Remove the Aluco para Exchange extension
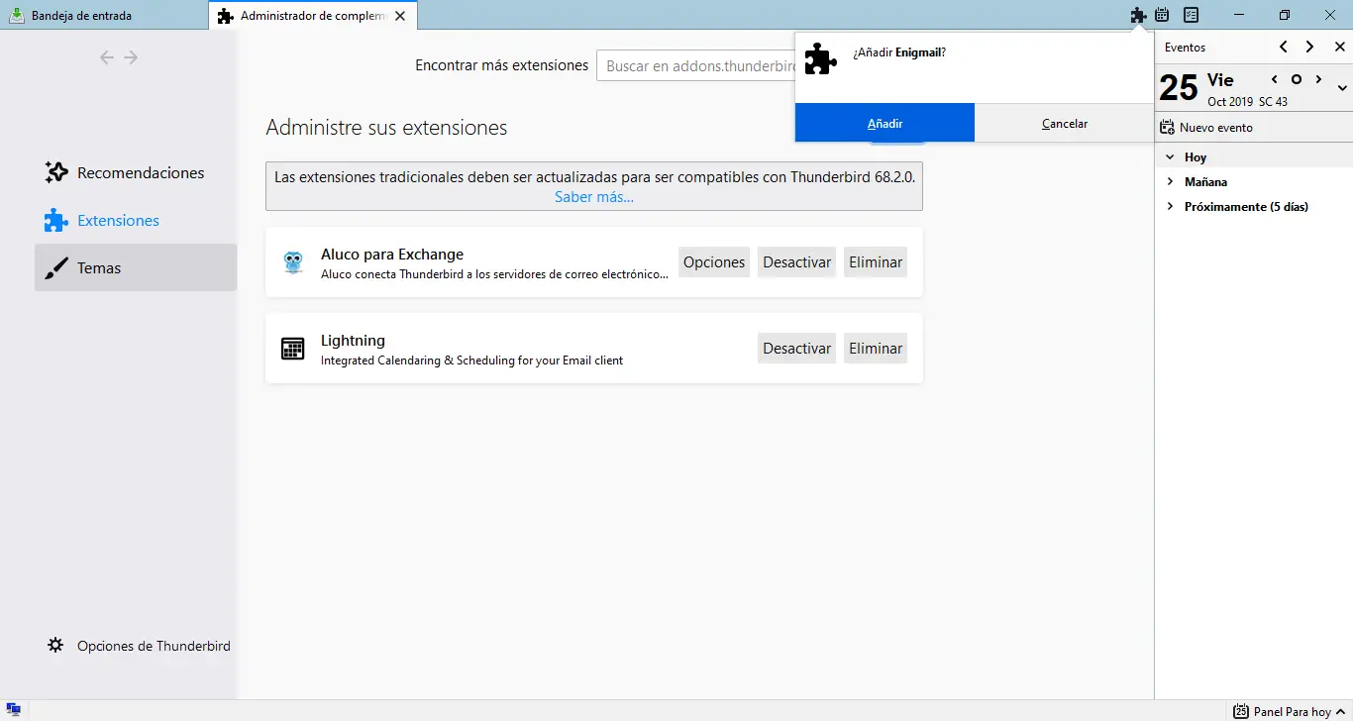 coord(876,262)
